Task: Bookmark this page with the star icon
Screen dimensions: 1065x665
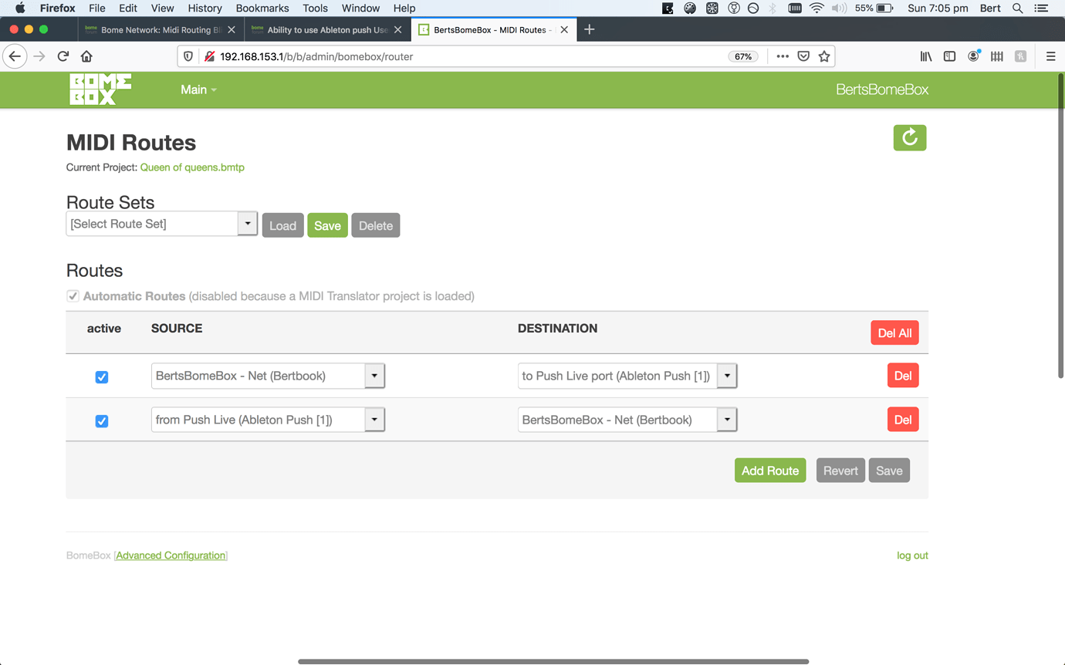Action: (824, 56)
